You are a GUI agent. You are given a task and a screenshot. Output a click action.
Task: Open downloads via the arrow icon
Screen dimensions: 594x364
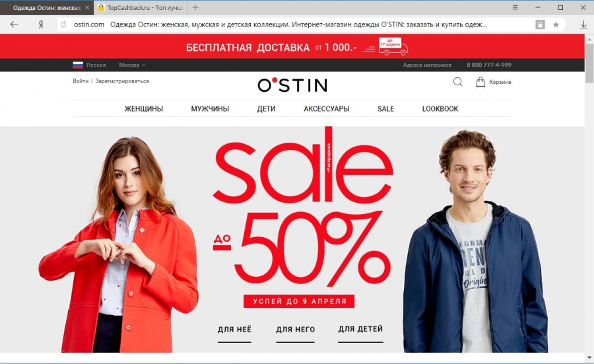click(584, 24)
